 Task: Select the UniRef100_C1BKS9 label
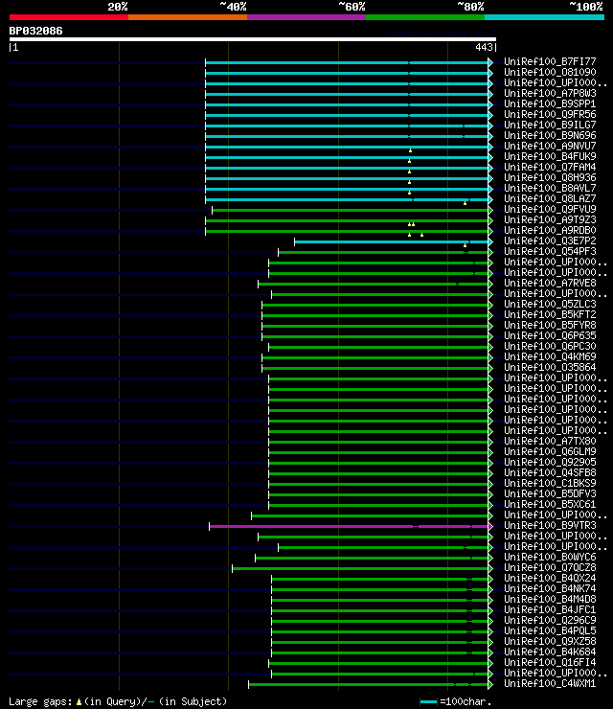550,484
